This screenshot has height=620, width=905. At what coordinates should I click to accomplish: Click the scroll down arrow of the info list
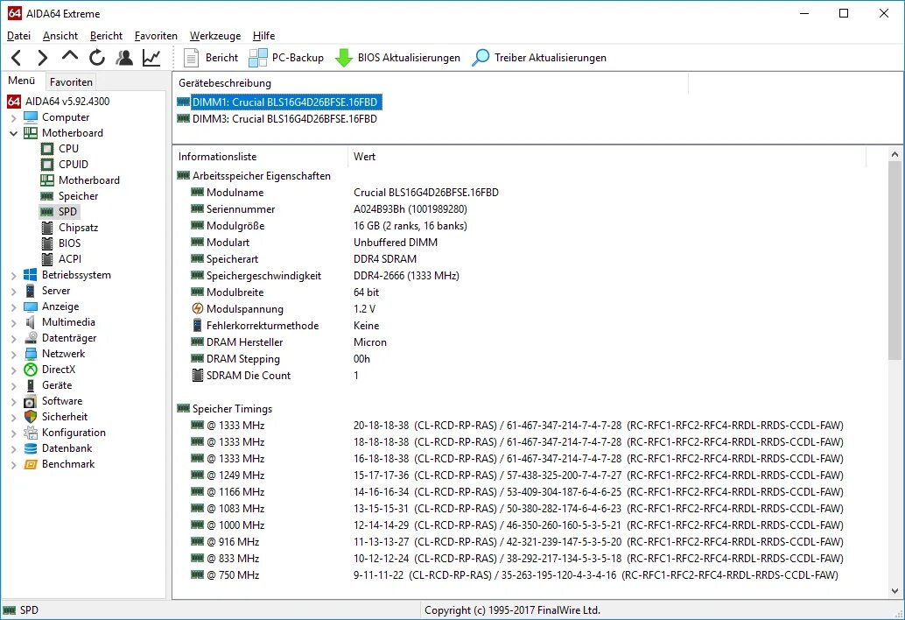coord(894,591)
